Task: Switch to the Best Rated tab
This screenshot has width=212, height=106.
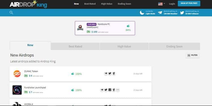Action: click(x=75, y=46)
